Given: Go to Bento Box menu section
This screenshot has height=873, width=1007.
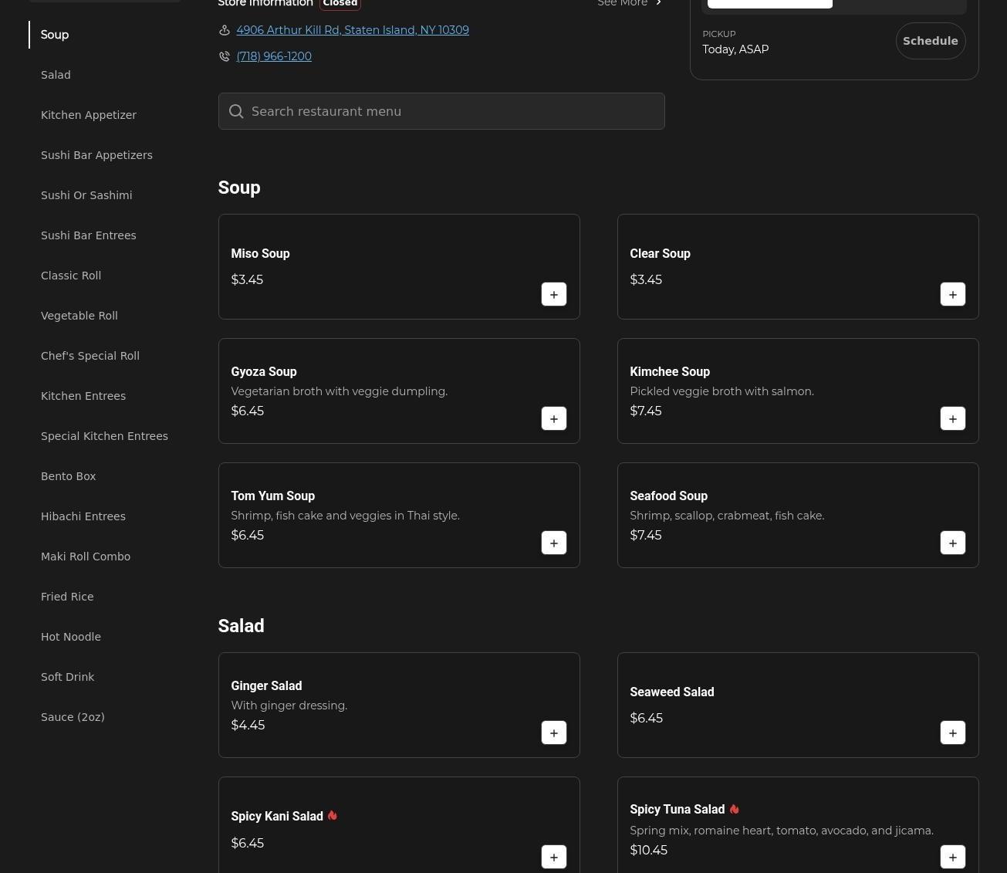Looking at the screenshot, I should click(69, 476).
